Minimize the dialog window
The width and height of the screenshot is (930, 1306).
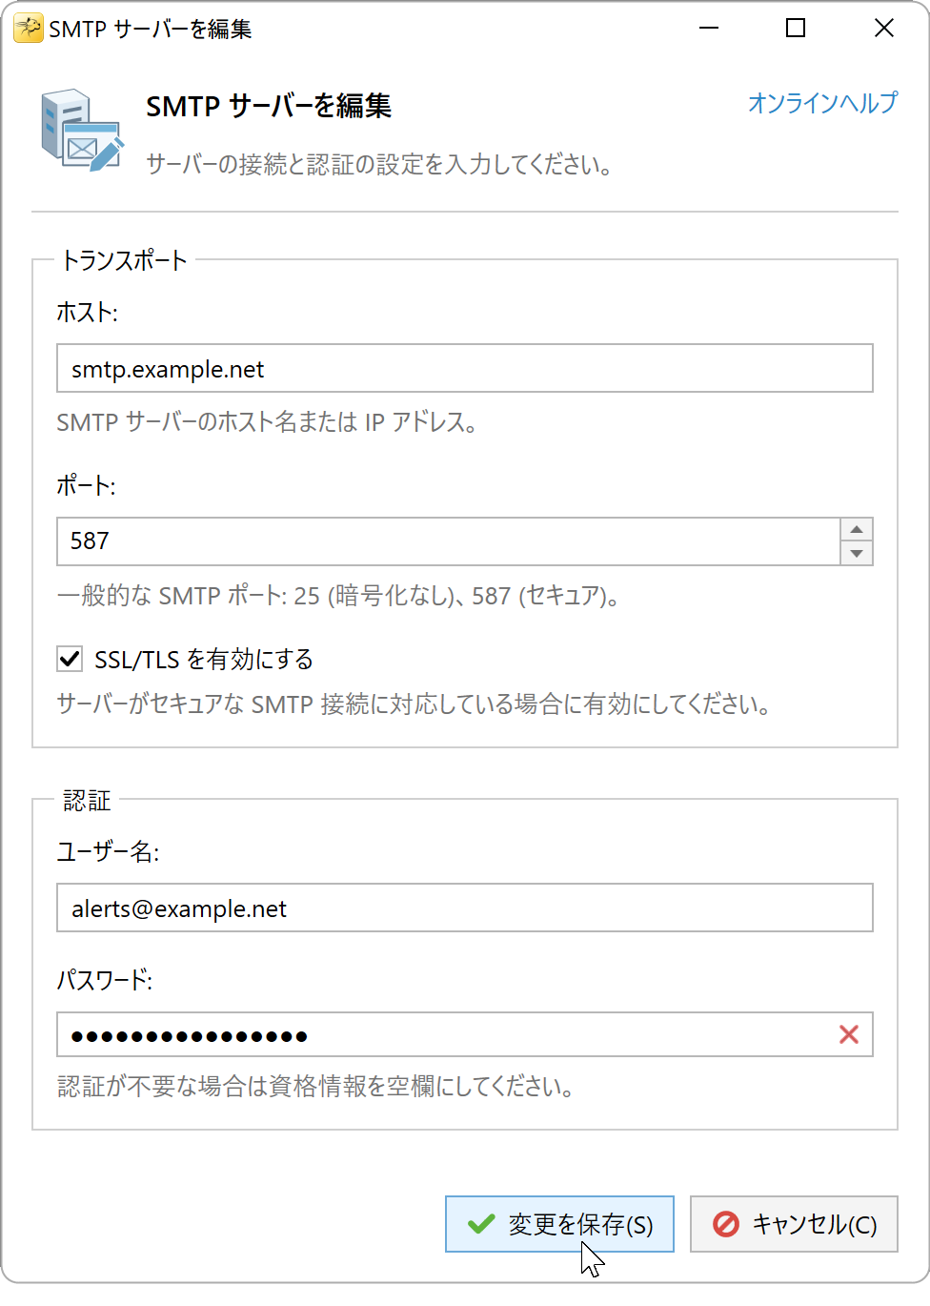708,29
